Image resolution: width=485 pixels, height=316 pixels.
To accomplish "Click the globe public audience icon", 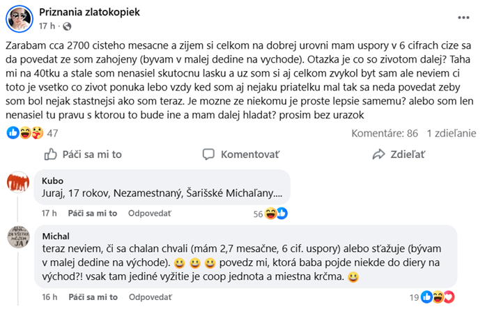I will click(67, 26).
